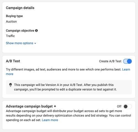
Task: Click the lightbulb tip icon
Action: click(10, 85)
